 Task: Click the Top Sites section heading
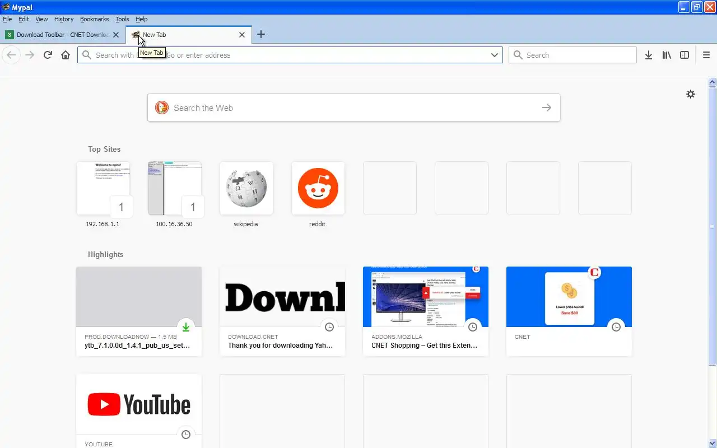pos(104,149)
